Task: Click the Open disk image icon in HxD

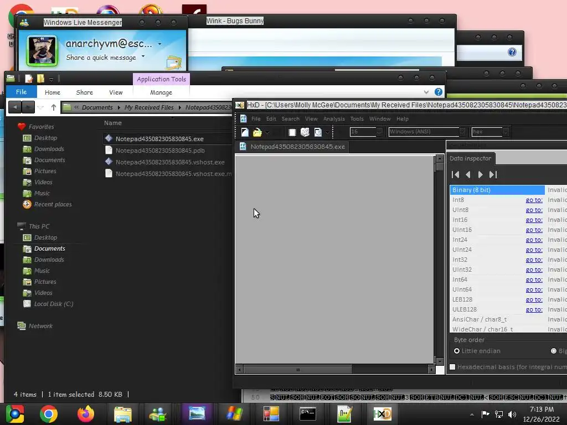Action: pos(318,132)
